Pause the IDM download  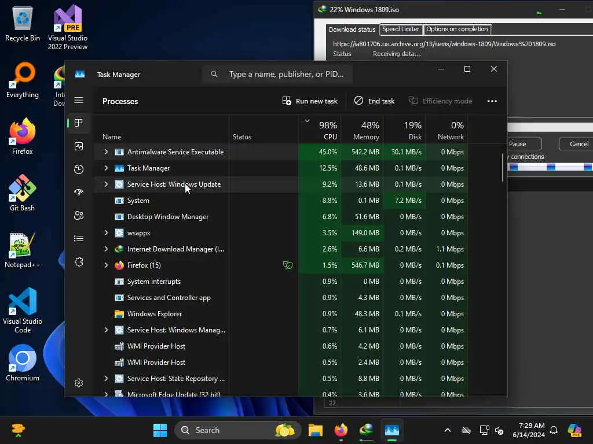(524, 144)
